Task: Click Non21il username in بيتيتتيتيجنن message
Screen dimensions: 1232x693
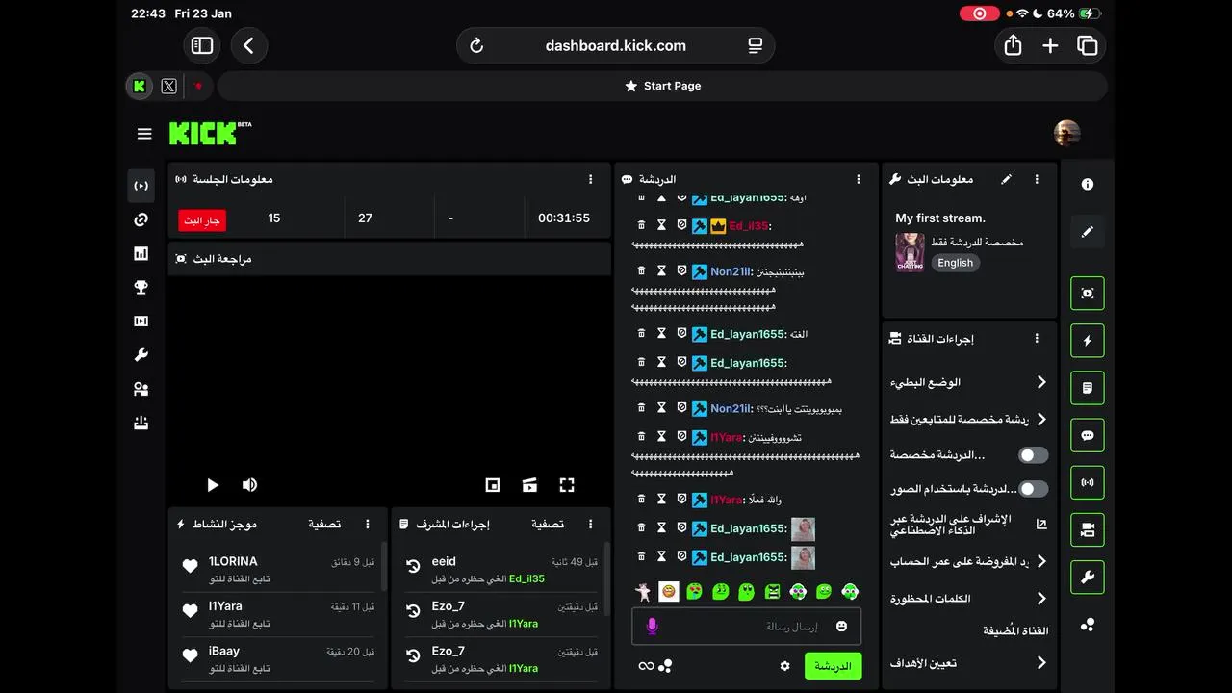Action: (731, 271)
